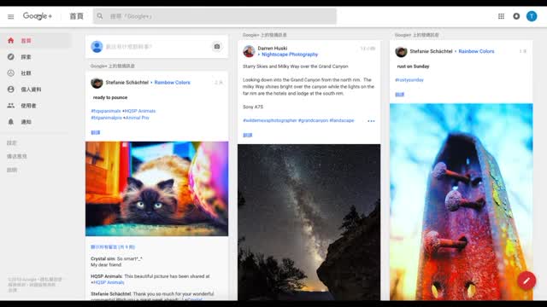Expand all comments on the cat post
Viewport: 547px width, 307px height.
click(x=113, y=247)
